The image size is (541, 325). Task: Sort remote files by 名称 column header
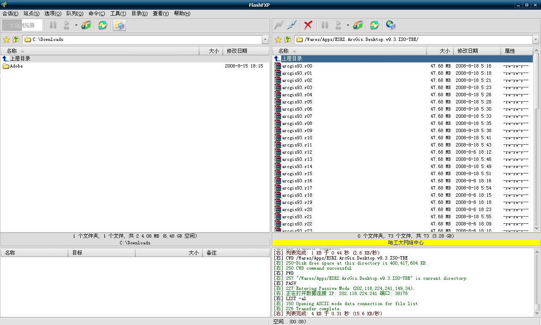350,51
